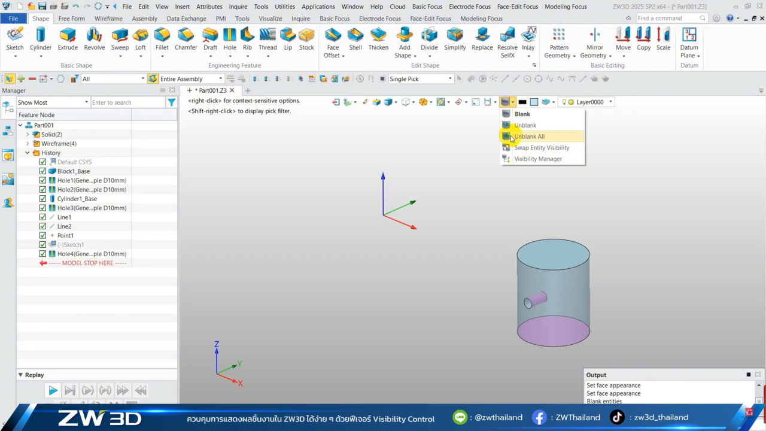This screenshot has height=431, width=766.
Task: Open the Show Most filter dropdown
Action: point(86,102)
